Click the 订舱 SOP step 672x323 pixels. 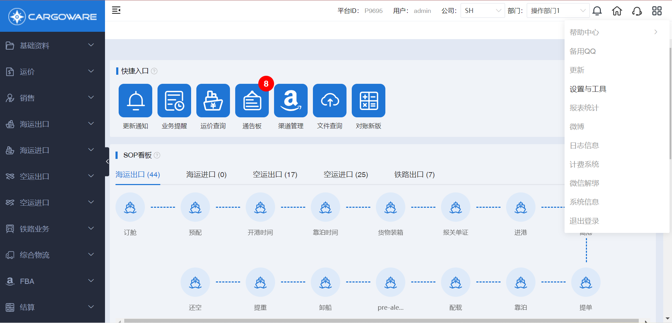pos(130,207)
